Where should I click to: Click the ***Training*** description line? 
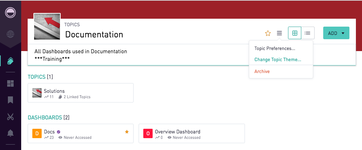(52, 59)
